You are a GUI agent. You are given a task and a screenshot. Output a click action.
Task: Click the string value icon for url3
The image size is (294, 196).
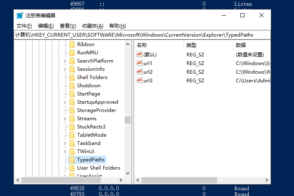(x=139, y=80)
